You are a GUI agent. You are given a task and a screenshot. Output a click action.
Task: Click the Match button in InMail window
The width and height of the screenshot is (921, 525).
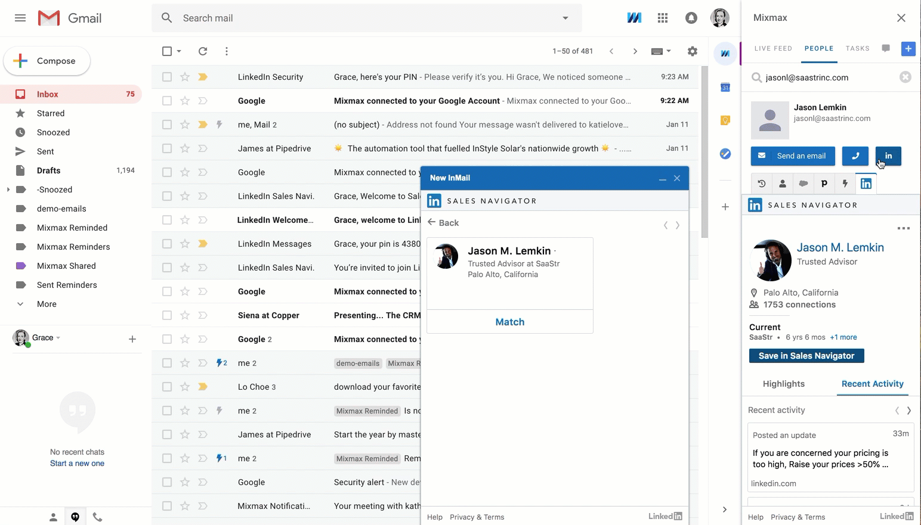509,322
